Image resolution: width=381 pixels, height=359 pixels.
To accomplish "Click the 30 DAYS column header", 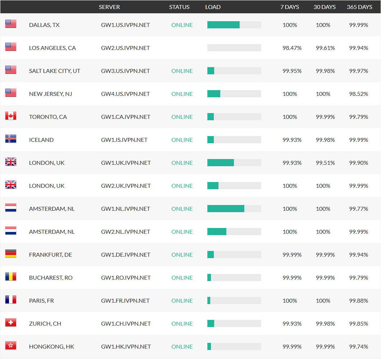I will [x=325, y=7].
